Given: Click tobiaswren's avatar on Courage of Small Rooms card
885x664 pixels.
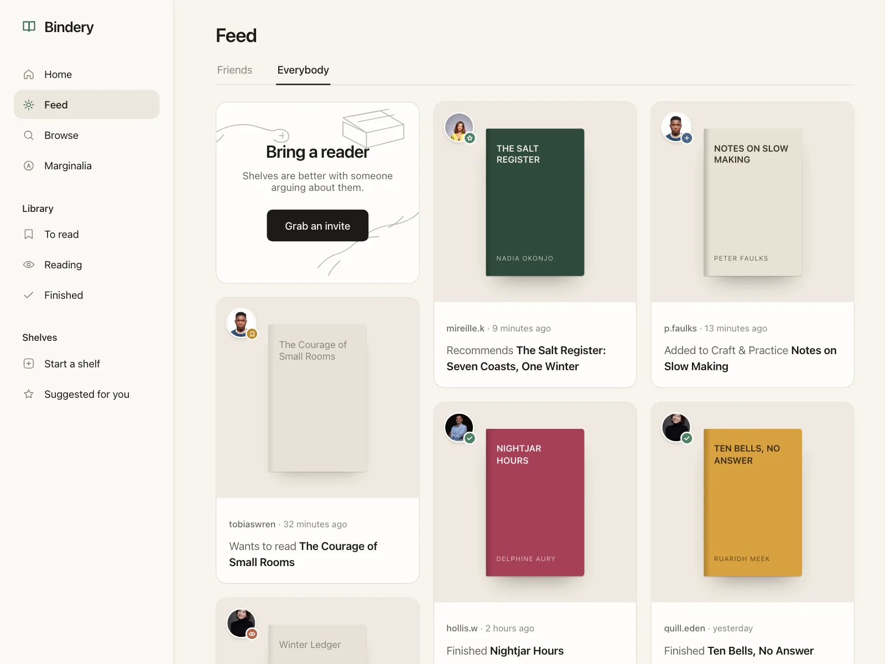Looking at the screenshot, I should click(x=241, y=323).
